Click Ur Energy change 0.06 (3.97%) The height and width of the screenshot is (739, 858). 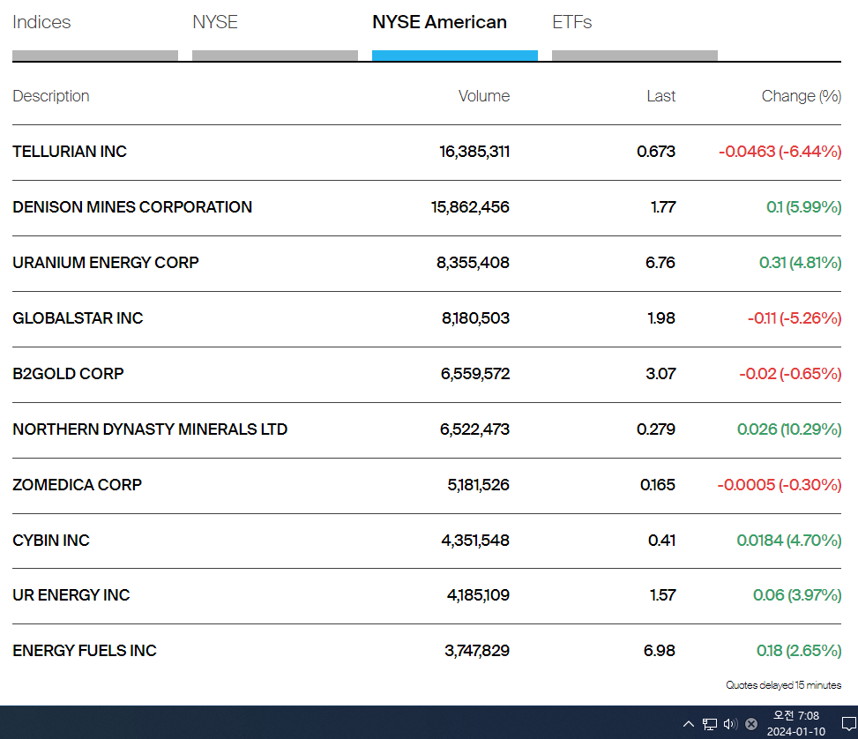[797, 595]
